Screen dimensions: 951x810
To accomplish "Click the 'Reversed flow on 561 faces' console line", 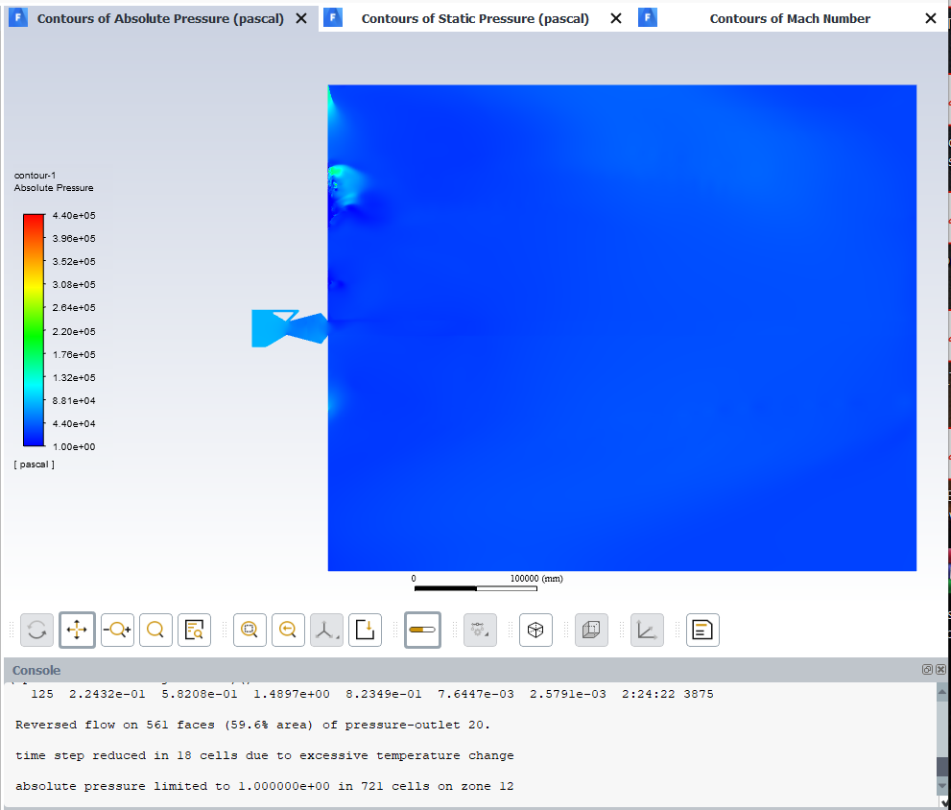I will click(252, 725).
